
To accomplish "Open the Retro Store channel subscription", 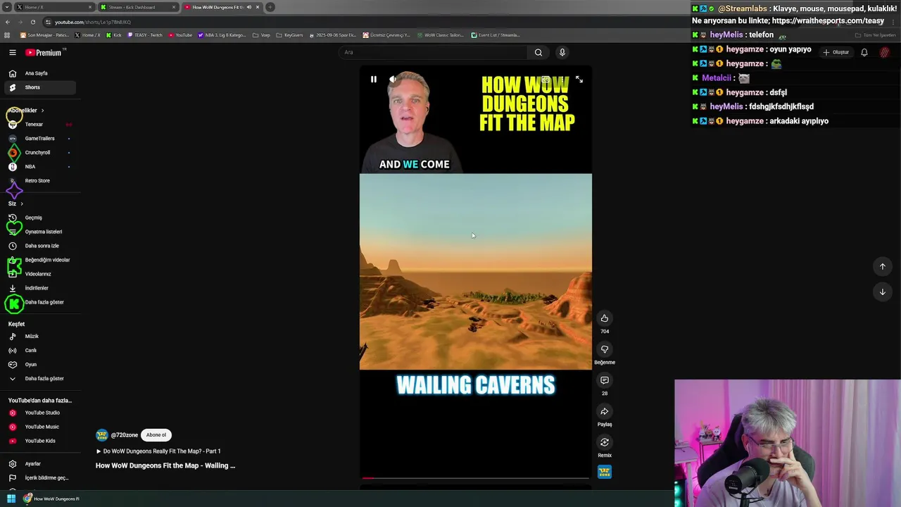I will [x=39, y=181].
